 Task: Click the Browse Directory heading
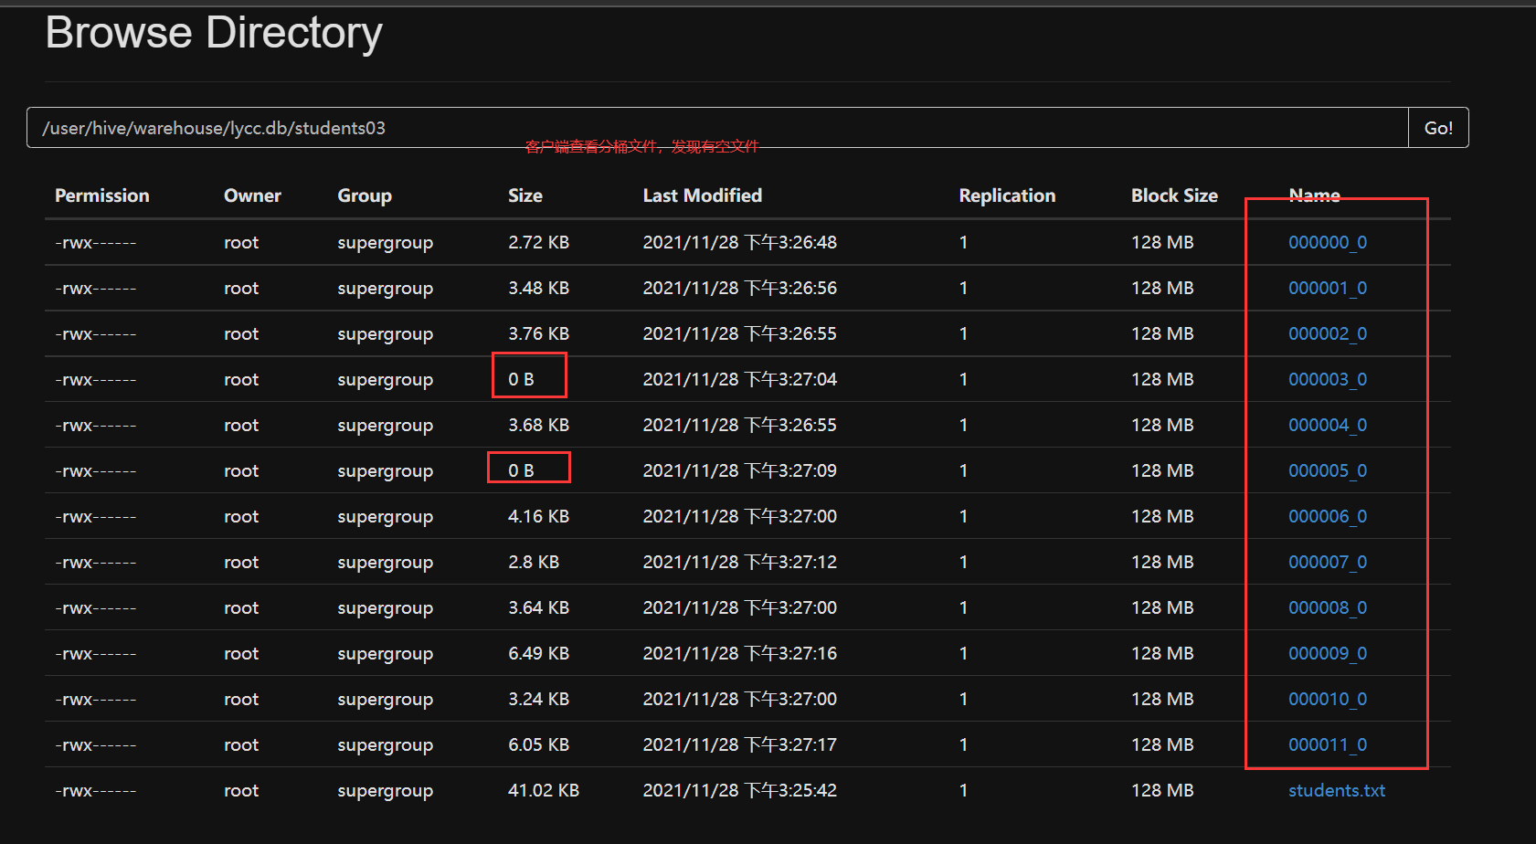pos(214,34)
